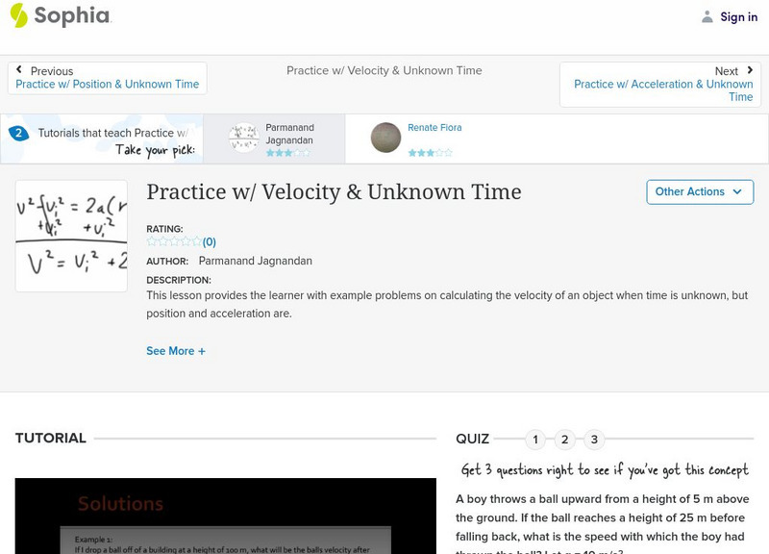Screen dimensions: 769x554
Task: Open the Other Actions dropdown
Action: (x=698, y=191)
